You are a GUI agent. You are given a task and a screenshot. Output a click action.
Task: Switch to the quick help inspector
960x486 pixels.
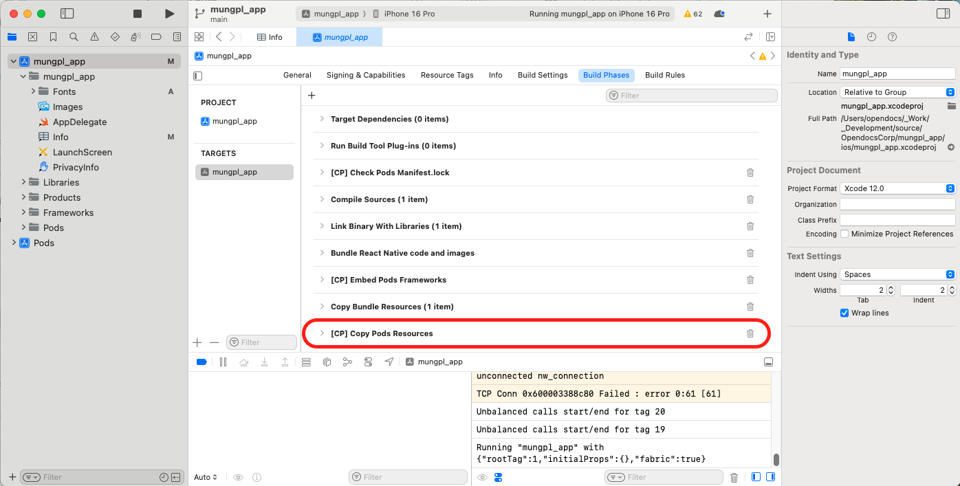pos(892,37)
